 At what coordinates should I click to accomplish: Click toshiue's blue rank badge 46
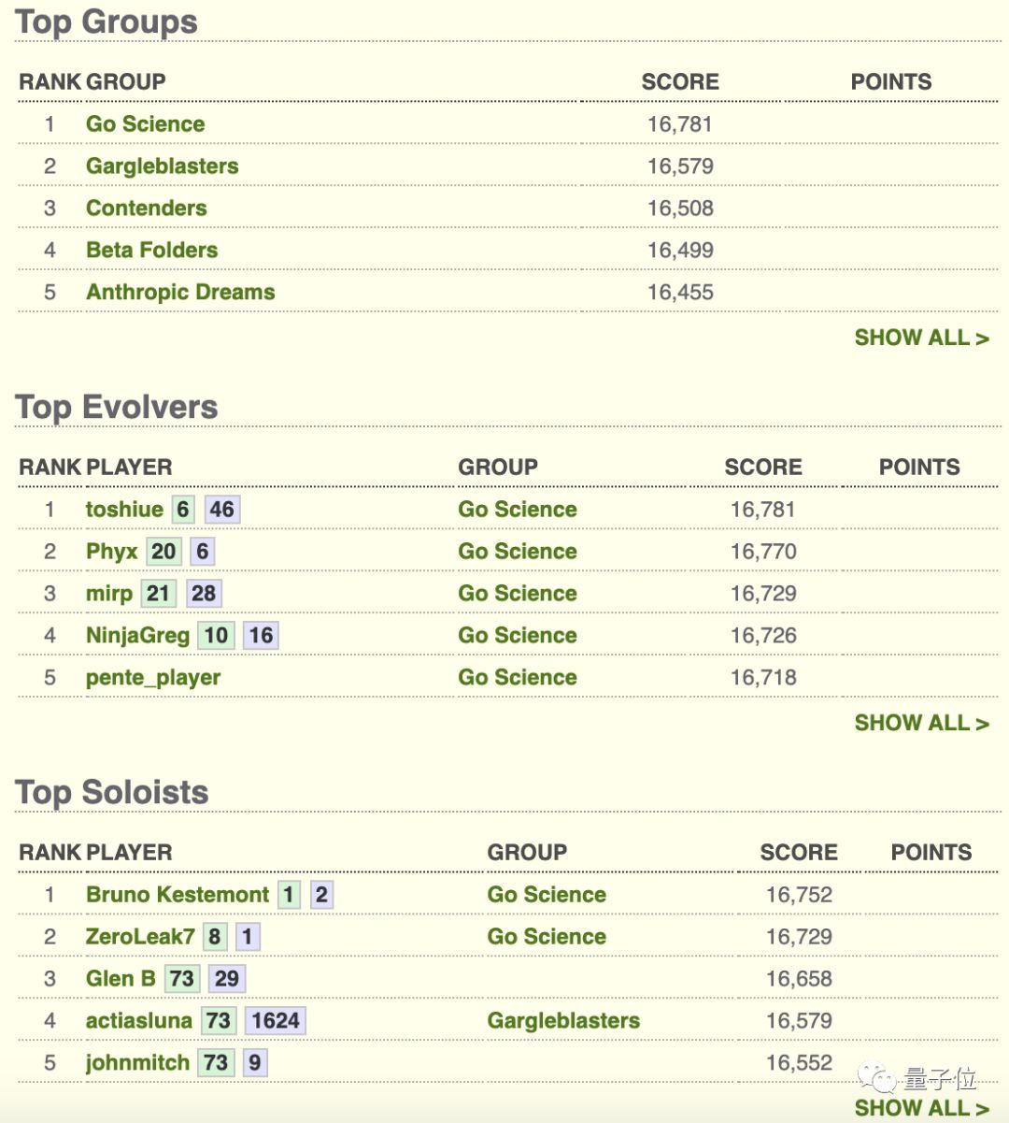(x=222, y=510)
